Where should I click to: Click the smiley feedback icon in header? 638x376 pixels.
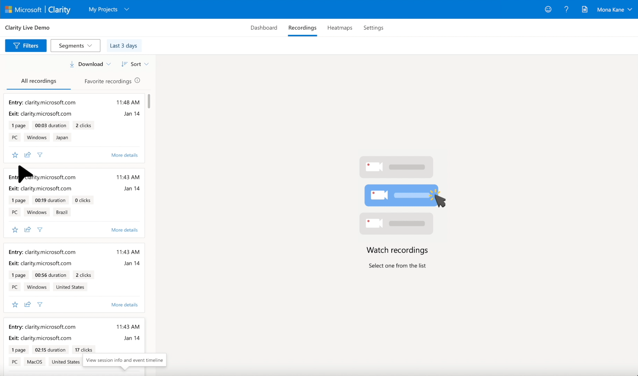[x=548, y=9]
